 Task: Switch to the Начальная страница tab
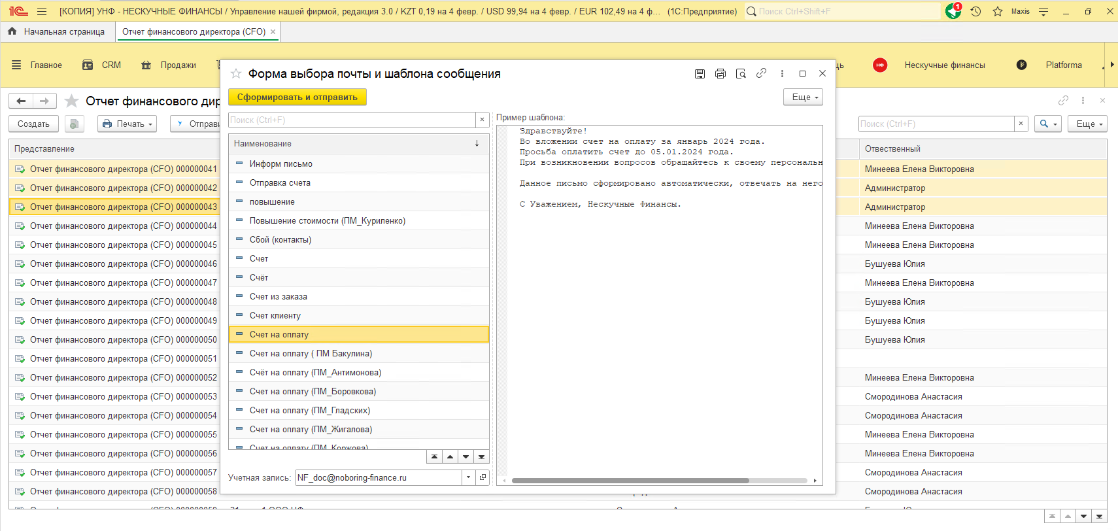57,31
